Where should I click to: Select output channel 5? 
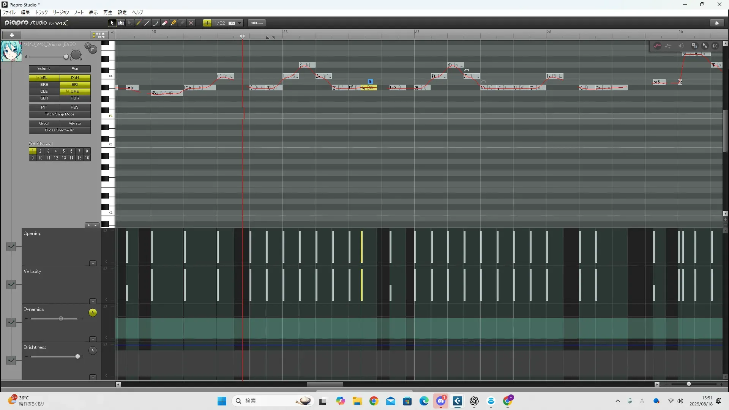(x=63, y=151)
